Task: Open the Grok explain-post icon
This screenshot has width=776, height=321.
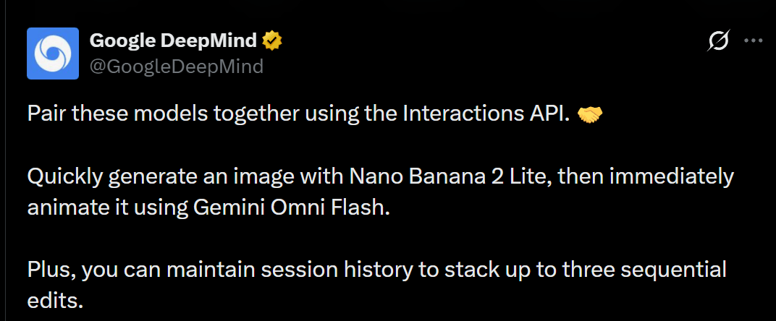Action: click(x=719, y=40)
